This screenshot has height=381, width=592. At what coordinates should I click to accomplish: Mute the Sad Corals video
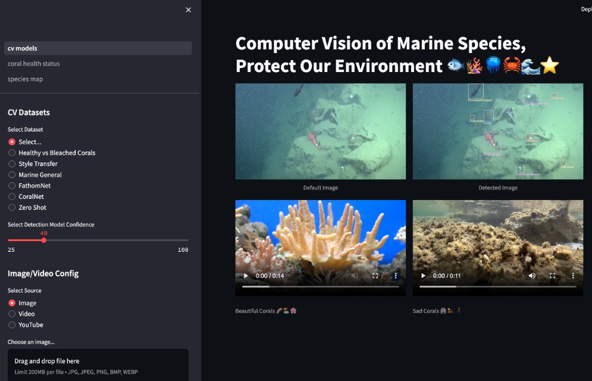click(532, 276)
